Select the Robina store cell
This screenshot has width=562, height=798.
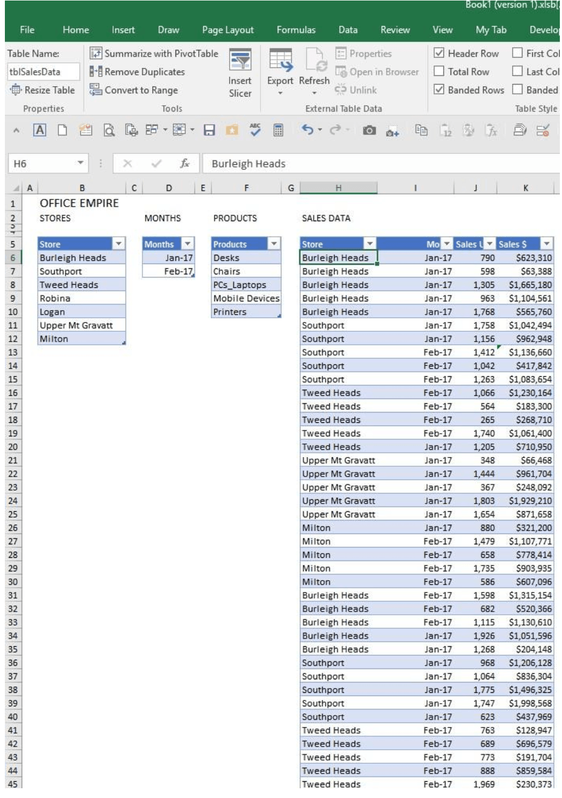pos(82,298)
